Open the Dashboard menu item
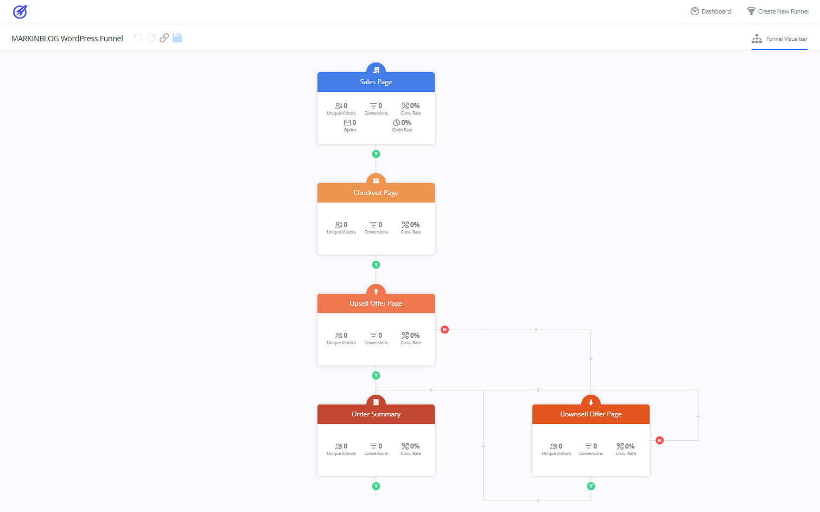Image resolution: width=820 pixels, height=512 pixels. (x=711, y=11)
